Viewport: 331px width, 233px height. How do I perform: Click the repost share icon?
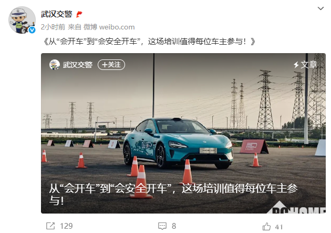pyautogui.click(x=50, y=226)
